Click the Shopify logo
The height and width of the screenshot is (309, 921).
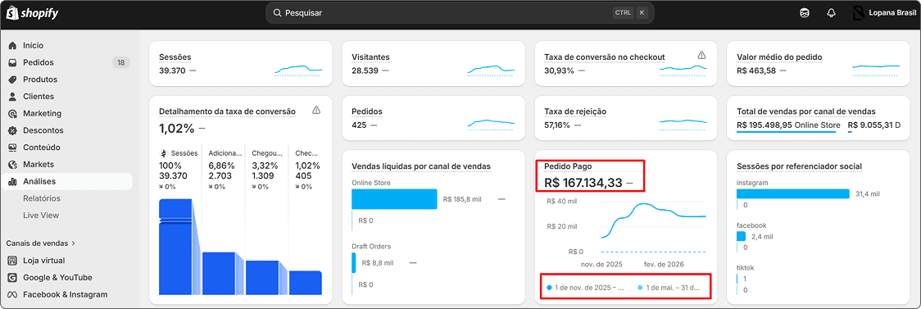point(32,13)
